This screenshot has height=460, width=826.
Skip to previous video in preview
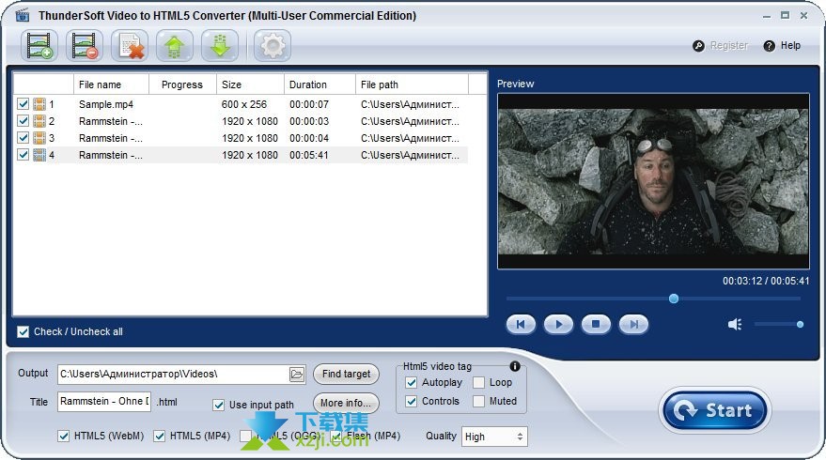point(521,324)
